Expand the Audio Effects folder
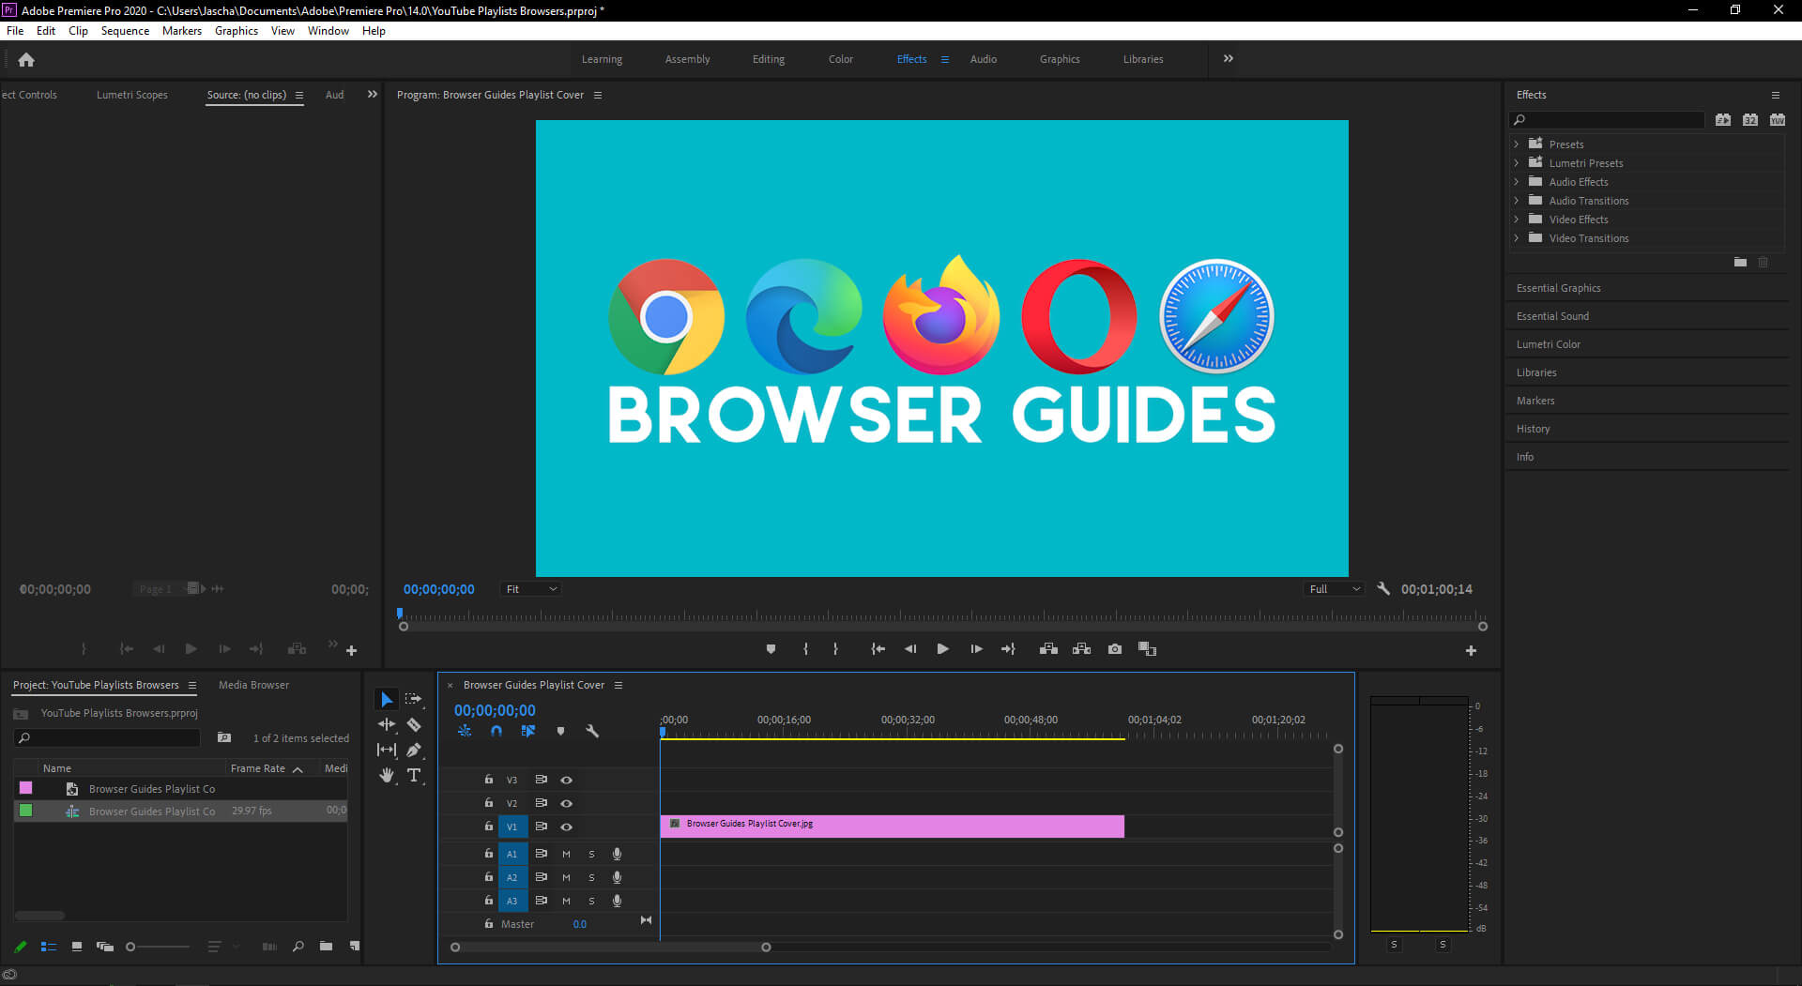Image resolution: width=1802 pixels, height=986 pixels. 1517,181
